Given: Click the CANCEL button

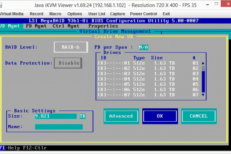Looking at the screenshot, I should click(199, 116).
